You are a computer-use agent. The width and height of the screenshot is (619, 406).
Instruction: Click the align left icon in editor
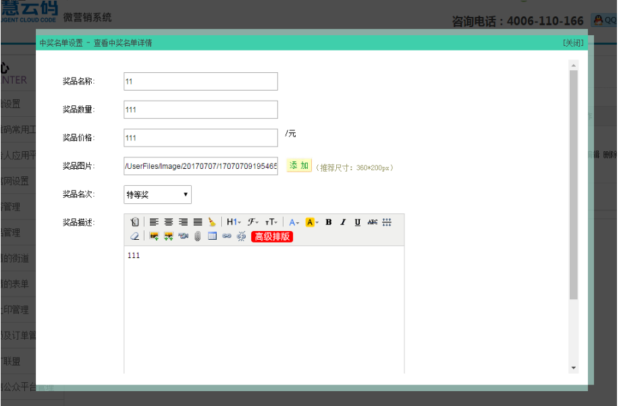point(154,222)
